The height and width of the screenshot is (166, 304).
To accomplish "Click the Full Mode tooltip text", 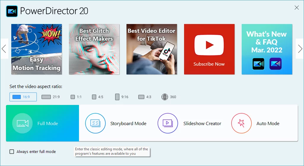I will coord(112,151).
